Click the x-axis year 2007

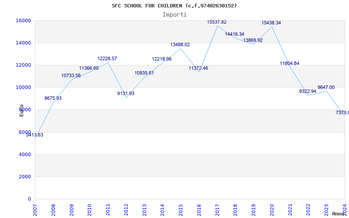click(x=35, y=210)
